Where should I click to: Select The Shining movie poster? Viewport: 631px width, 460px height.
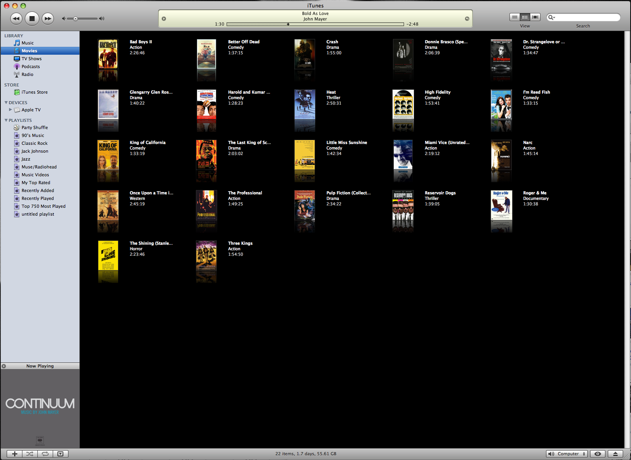(x=108, y=256)
